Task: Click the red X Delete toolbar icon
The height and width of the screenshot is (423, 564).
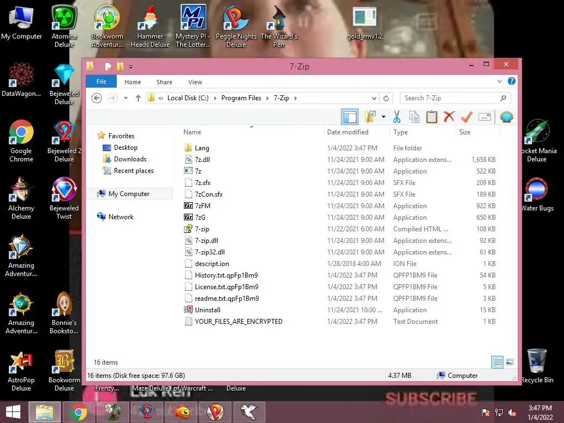Action: pyautogui.click(x=449, y=117)
